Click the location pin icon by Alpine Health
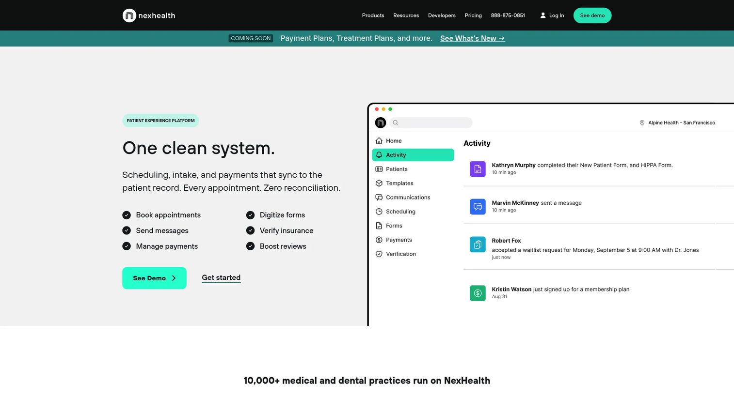 642,123
